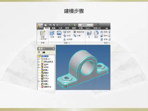Click the Save icon in quick access toolbar
The height and width of the screenshot is (111, 148).
coord(54,25)
